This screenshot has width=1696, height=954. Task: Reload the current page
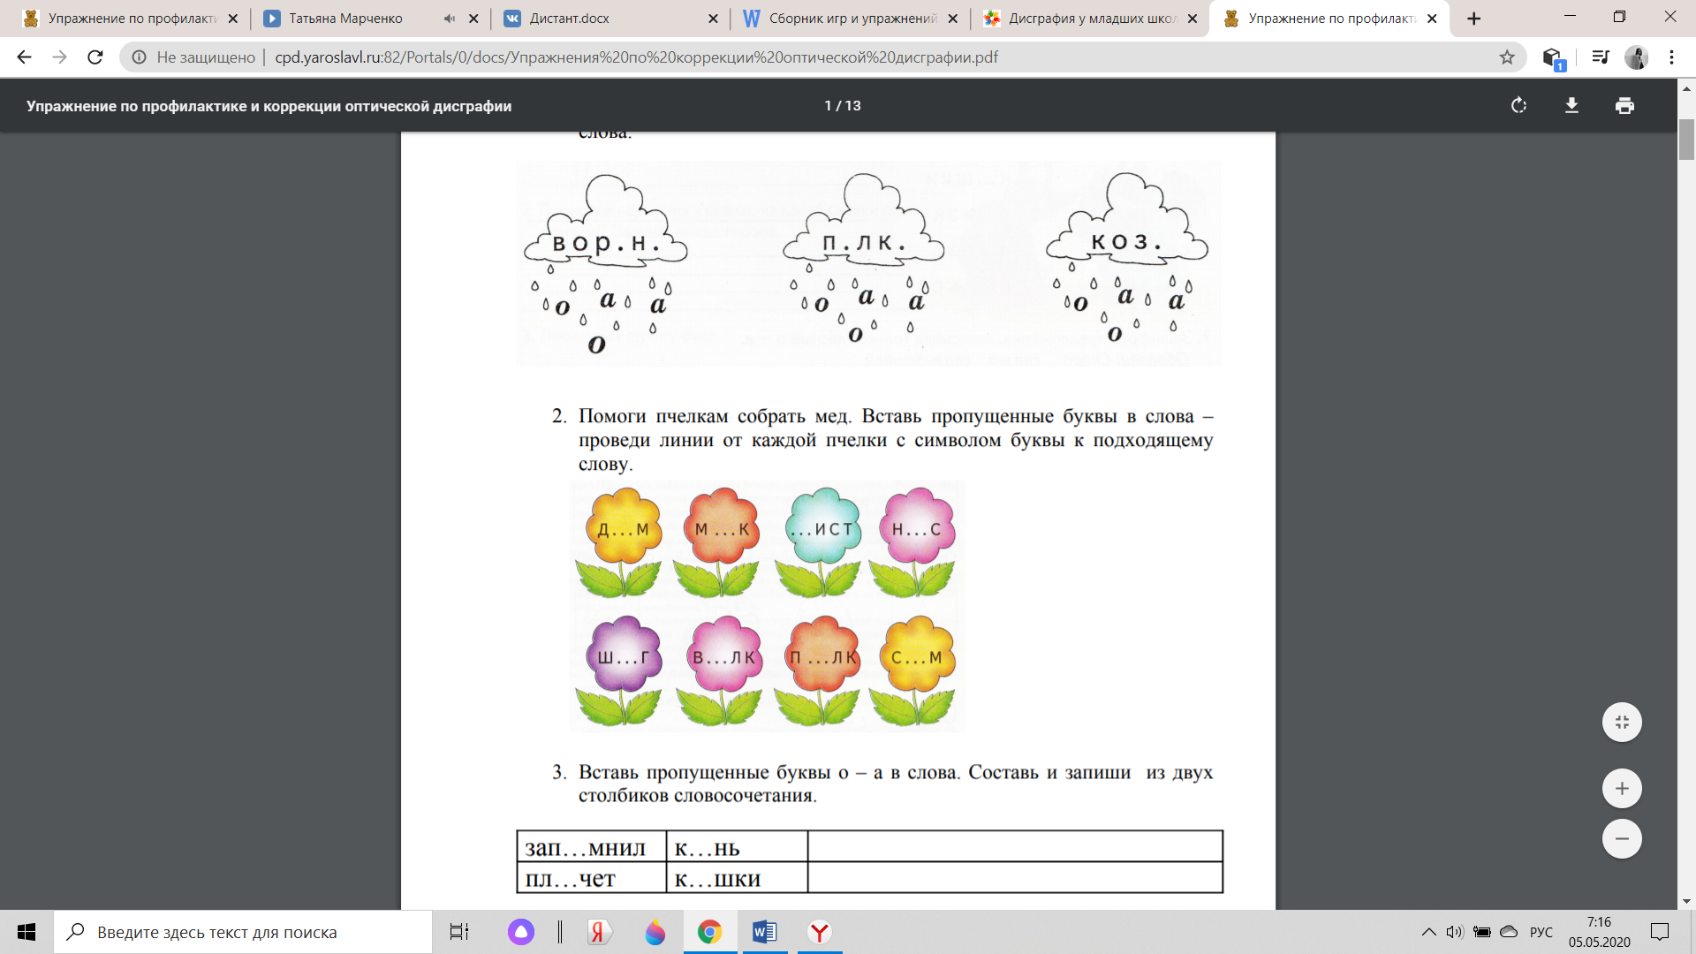[x=95, y=57]
